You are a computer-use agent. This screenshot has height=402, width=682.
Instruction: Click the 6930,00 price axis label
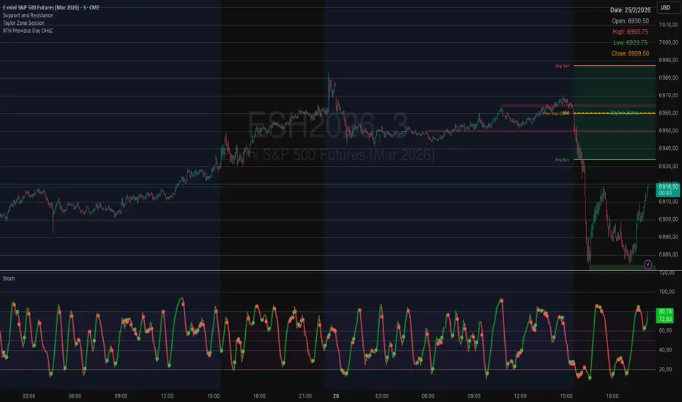point(668,167)
